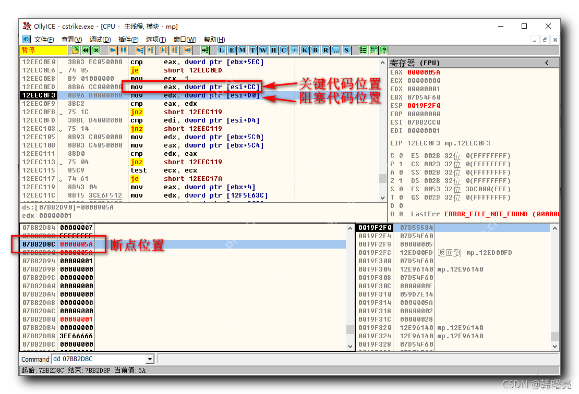Close the debugged process via the green X icon

coord(96,50)
